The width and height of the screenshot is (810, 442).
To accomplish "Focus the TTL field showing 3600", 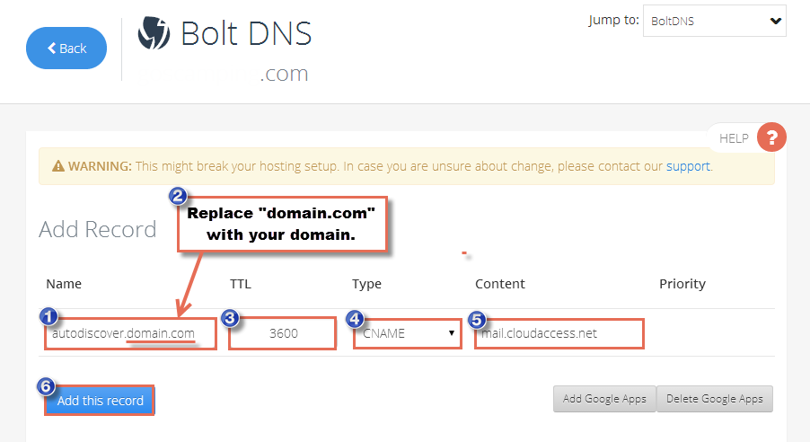I will [283, 333].
